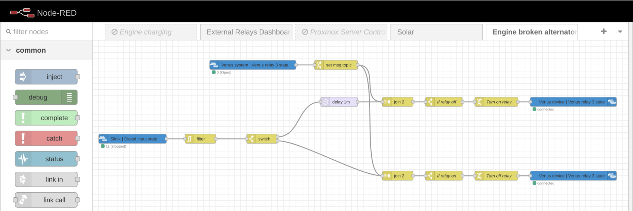Select the link in palette node
The image size is (633, 211).
[47, 180]
